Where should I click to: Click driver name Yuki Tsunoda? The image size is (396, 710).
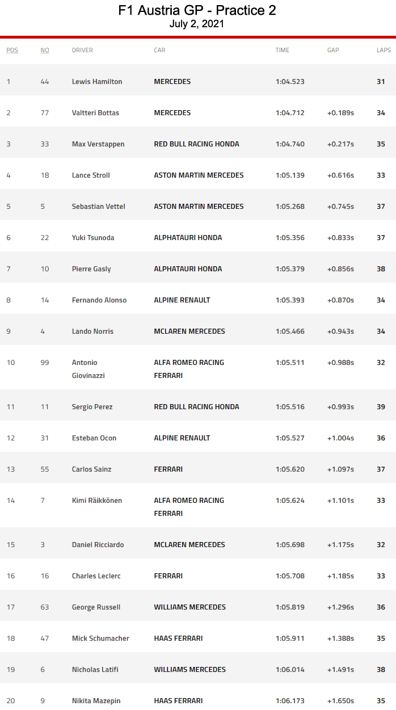click(x=93, y=238)
